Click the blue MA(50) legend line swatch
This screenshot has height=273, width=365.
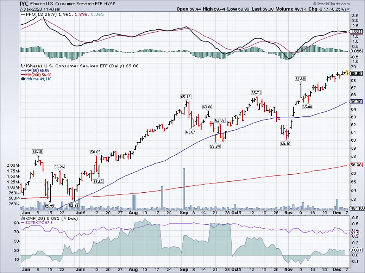(23, 70)
